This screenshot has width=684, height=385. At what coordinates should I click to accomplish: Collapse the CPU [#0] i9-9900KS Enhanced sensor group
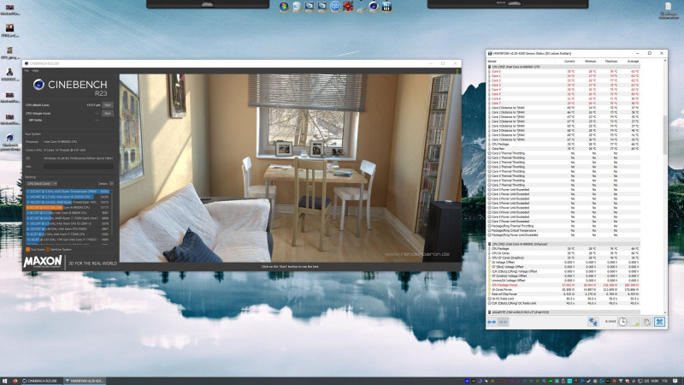(564, 244)
